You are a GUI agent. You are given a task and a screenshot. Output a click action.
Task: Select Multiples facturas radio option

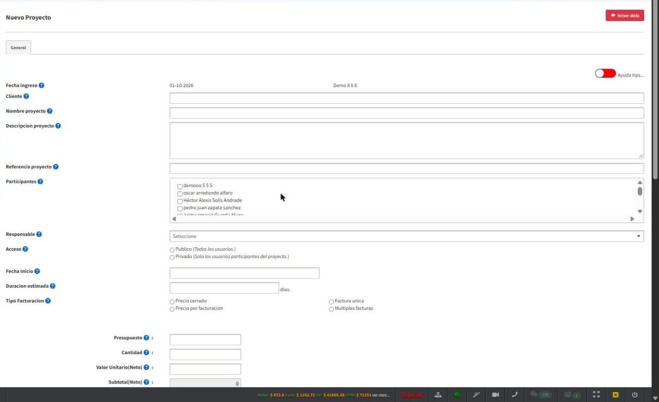(x=331, y=309)
